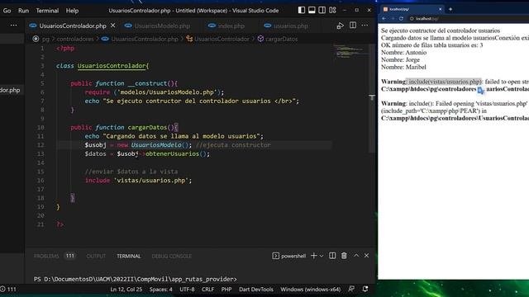Open the Debug Console panel tab
This screenshot has width=529, height=297.
coord(172,257)
